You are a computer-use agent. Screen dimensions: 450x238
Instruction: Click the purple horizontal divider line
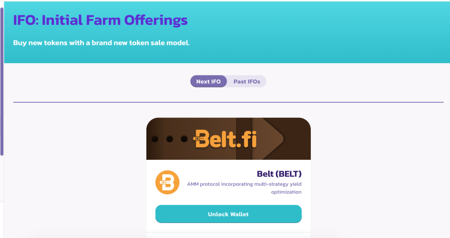(228, 102)
